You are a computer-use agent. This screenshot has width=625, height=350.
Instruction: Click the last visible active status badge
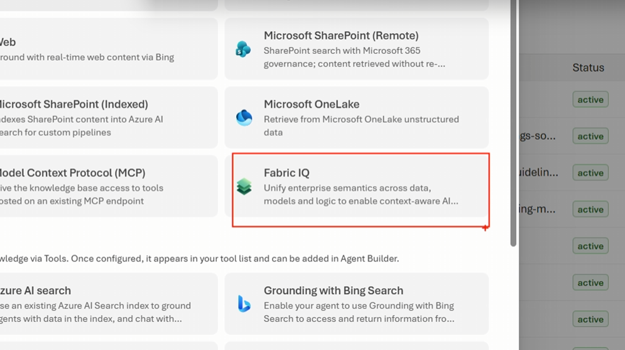[x=590, y=319]
